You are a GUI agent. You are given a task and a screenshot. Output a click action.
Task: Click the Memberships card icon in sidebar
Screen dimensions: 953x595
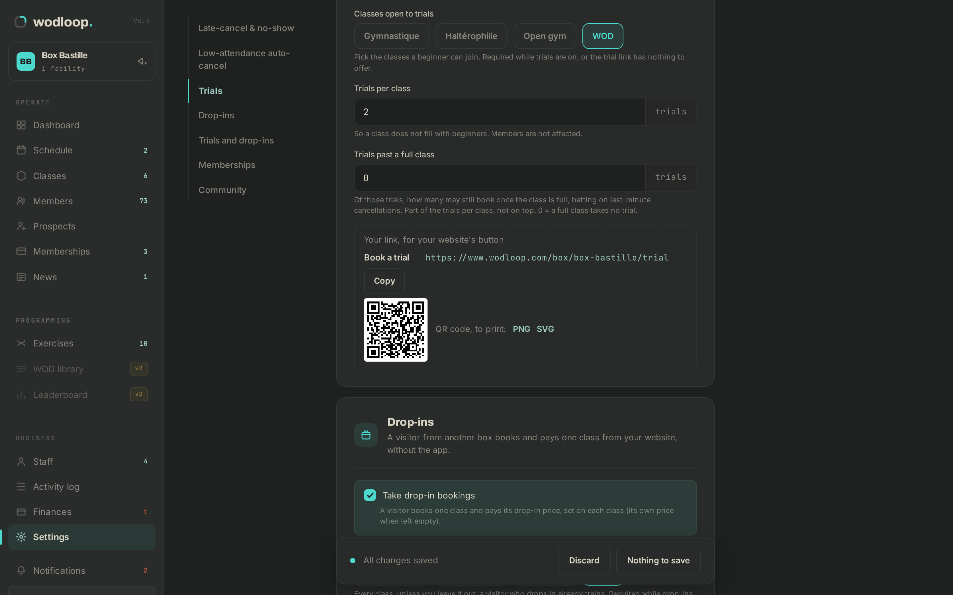tap(21, 252)
